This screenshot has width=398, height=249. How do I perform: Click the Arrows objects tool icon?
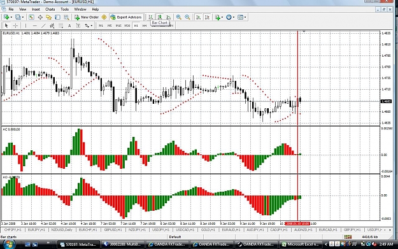[x=87, y=25]
